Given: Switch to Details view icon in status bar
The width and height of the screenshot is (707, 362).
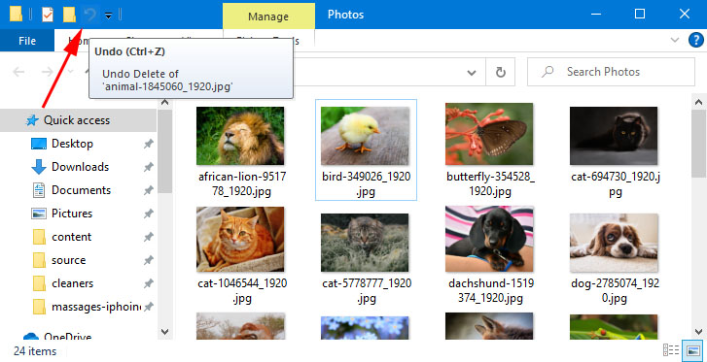Looking at the screenshot, I should 671,350.
